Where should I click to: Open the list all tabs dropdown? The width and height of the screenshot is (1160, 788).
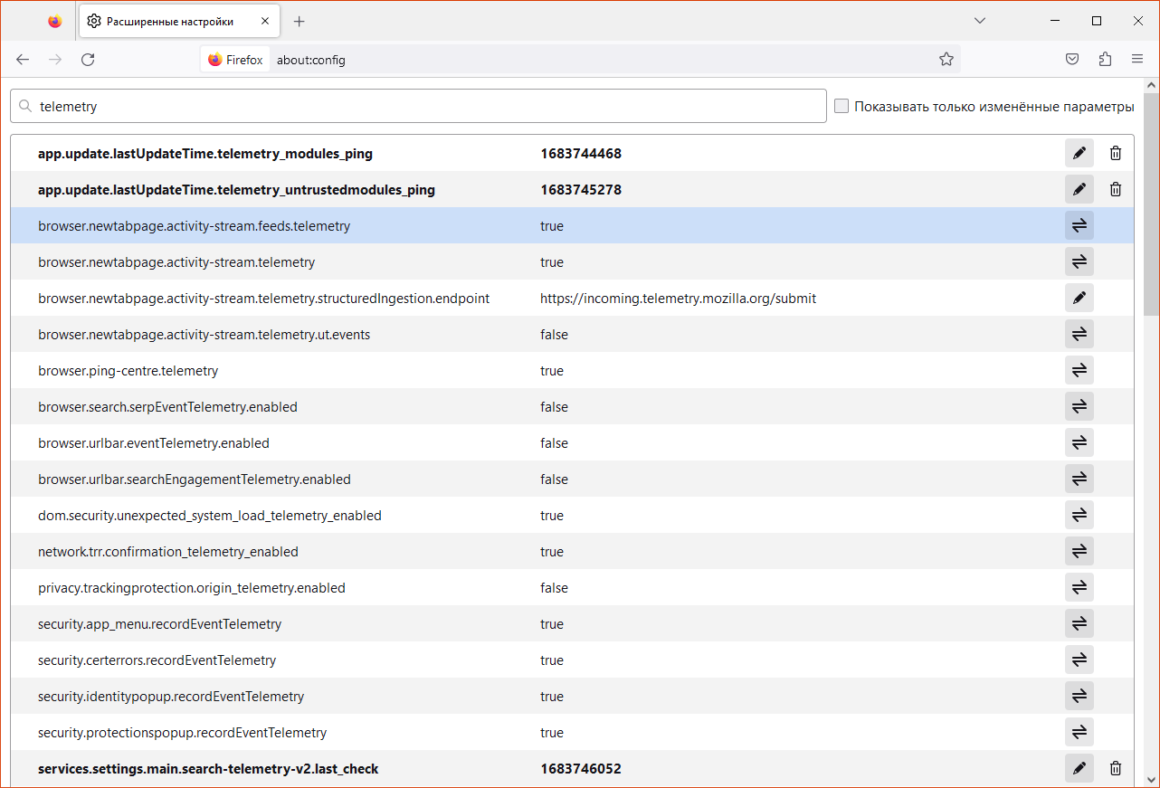coord(980,21)
